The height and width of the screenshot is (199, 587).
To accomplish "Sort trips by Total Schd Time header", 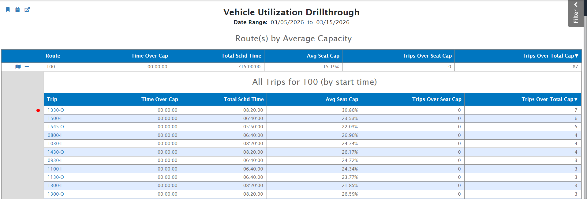I will pos(244,99).
